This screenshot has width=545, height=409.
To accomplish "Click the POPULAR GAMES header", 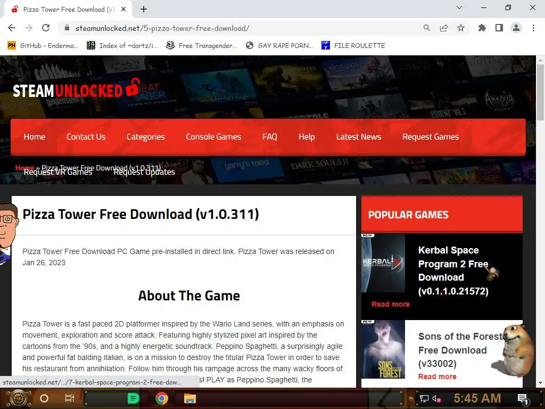I will 408,215.
